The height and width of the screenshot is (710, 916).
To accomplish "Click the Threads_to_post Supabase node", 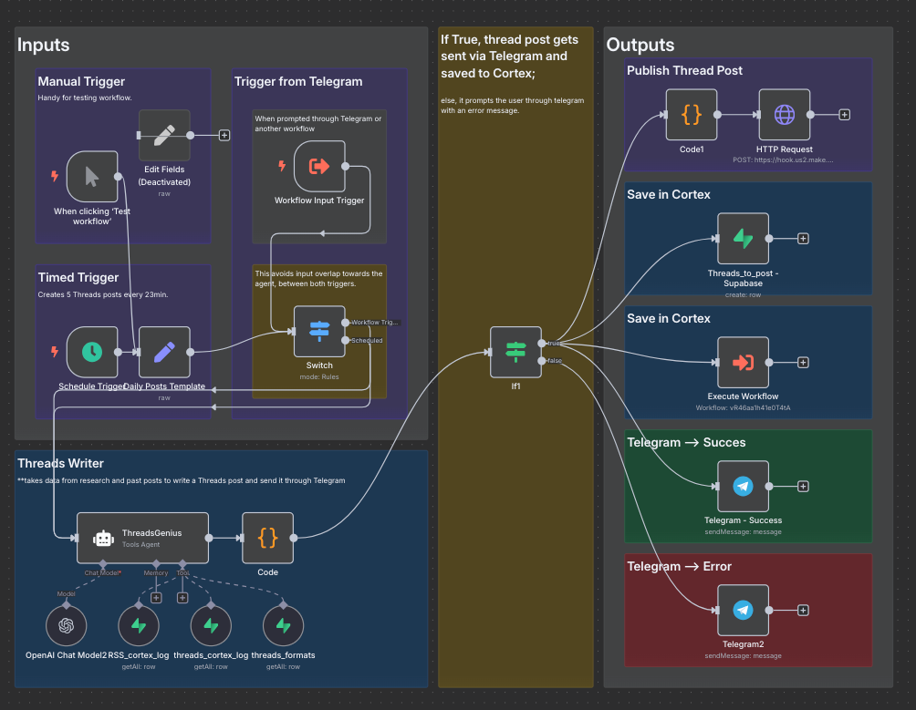I will 743,239.
